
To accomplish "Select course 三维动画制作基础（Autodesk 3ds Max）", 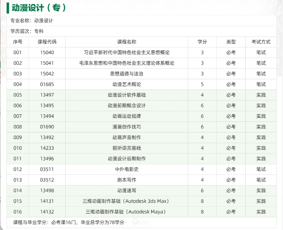I will click(x=126, y=201).
